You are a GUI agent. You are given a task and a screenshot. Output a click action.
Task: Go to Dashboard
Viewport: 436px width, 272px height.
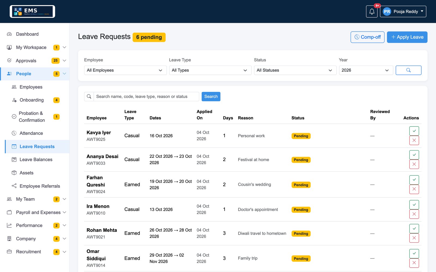pyautogui.click(x=35, y=34)
